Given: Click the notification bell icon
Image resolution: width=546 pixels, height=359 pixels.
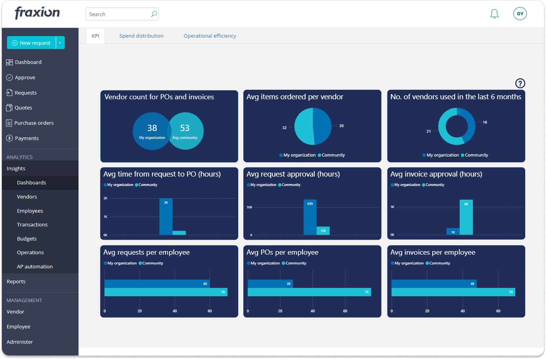Looking at the screenshot, I should coord(494,14).
